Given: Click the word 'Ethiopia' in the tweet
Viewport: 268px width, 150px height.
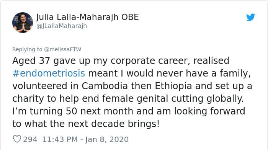Looking at the screenshot, I should [173, 86].
